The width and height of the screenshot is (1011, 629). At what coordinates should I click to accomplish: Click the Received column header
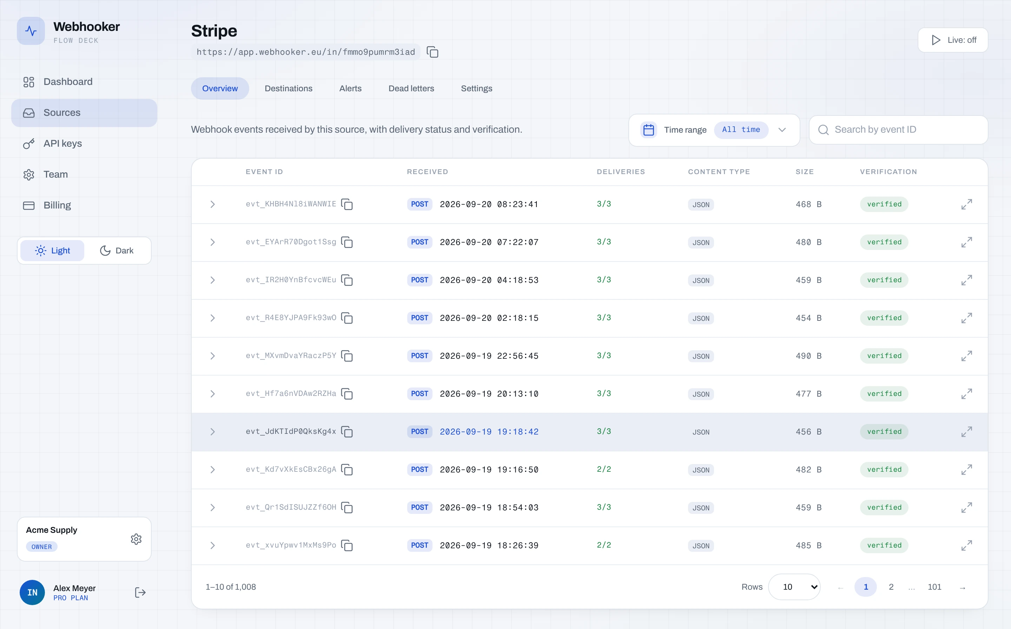[x=427, y=172]
